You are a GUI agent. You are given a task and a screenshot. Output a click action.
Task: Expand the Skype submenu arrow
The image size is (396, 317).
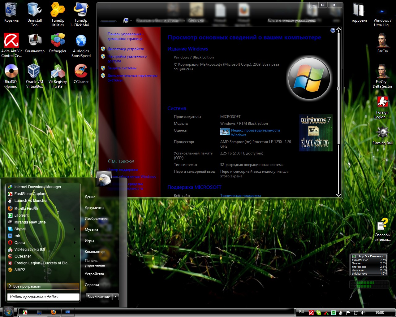(x=75, y=229)
